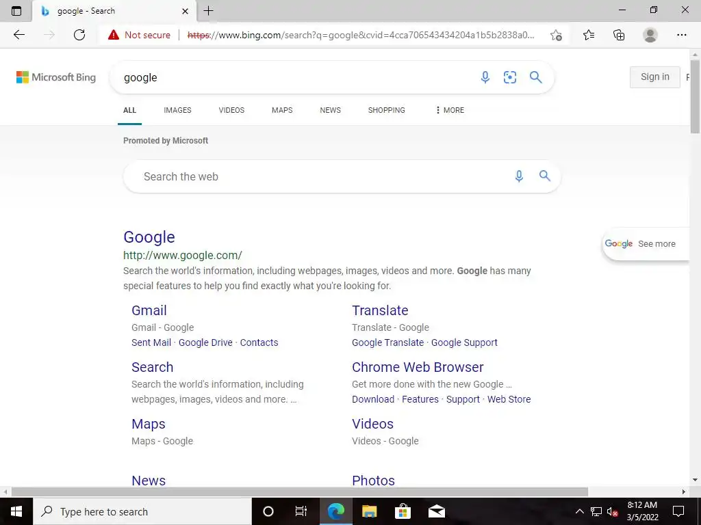
Task: Switch to the MAPS tab
Action: pos(282,110)
